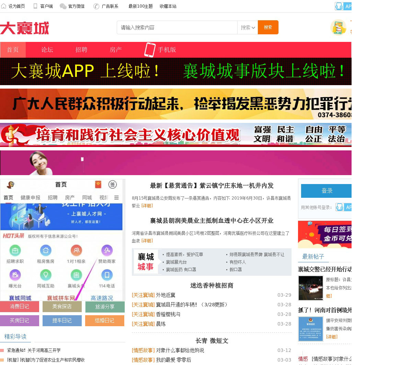
Task: Open the 最新100主题 link
Action: [140, 6]
